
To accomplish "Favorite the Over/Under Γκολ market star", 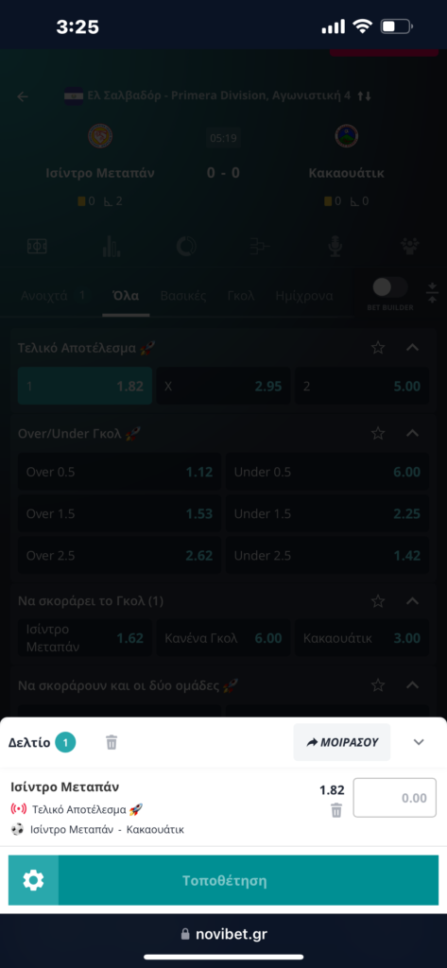I will (378, 433).
